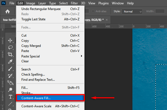This screenshot has height=110, width=167.
Task: Open the Window menu
Action: click(x=118, y=3)
